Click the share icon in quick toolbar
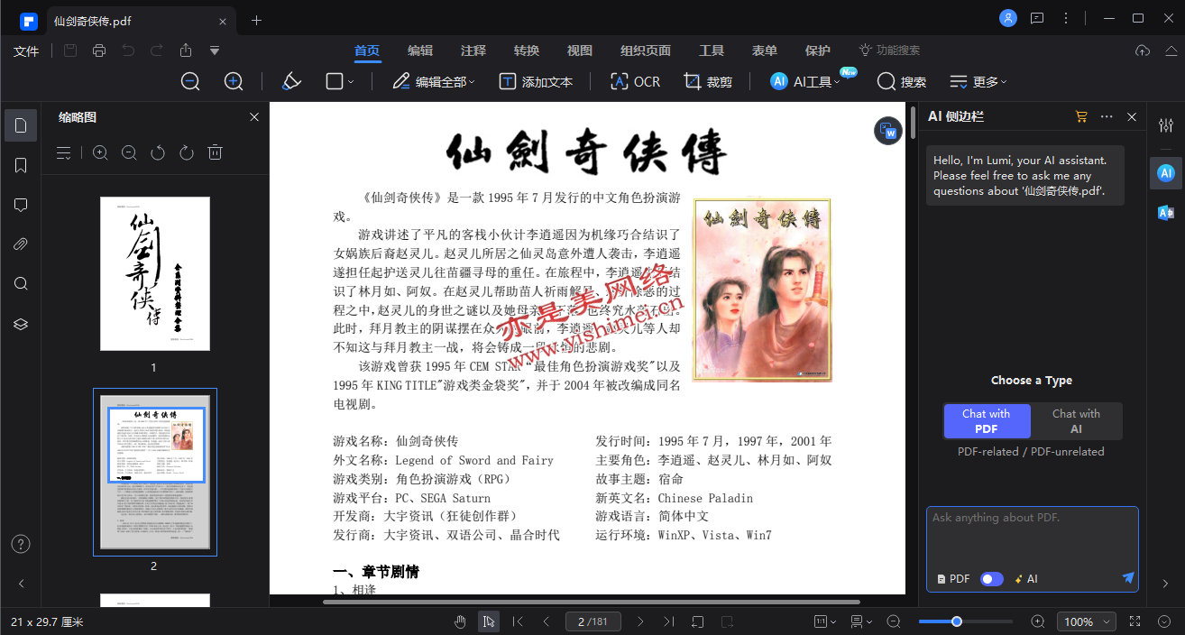Image resolution: width=1185 pixels, height=635 pixels. pos(186,51)
